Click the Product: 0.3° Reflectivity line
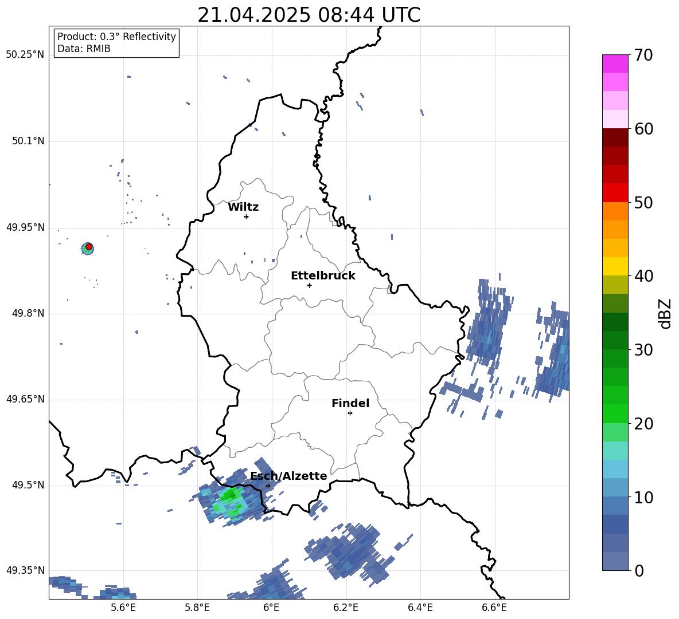 click(116, 36)
